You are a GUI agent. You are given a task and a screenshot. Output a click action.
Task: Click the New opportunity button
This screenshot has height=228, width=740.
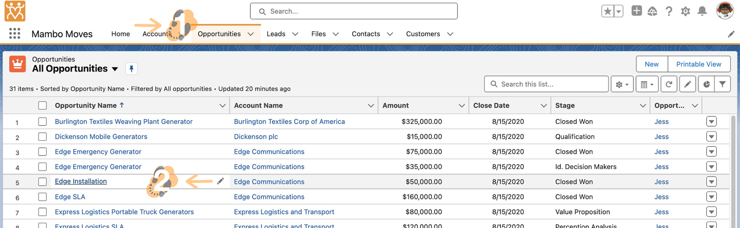(x=651, y=64)
